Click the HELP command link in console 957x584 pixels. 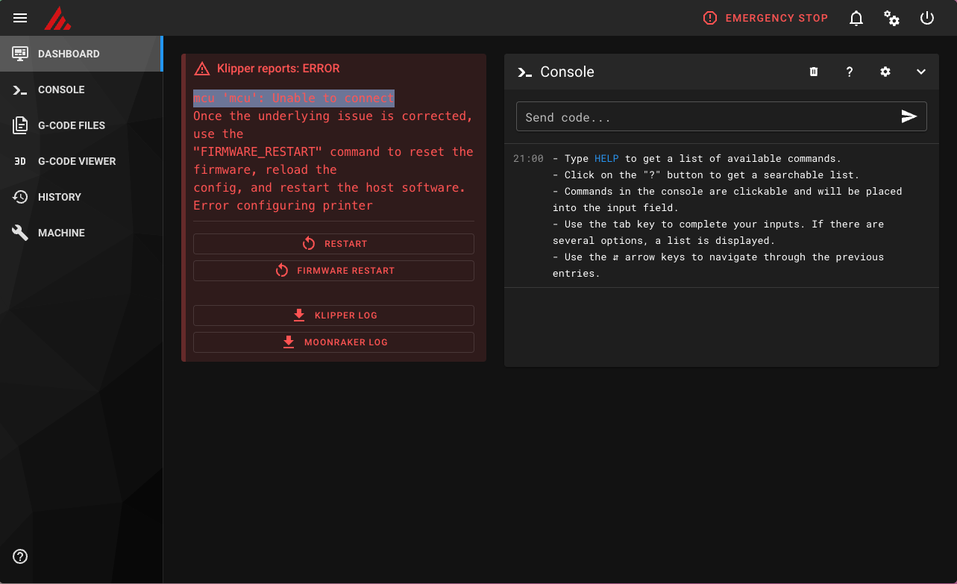606,158
